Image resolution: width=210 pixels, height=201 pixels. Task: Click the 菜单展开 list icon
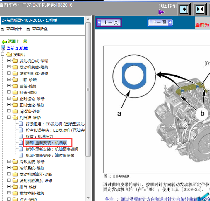coord(2,29)
